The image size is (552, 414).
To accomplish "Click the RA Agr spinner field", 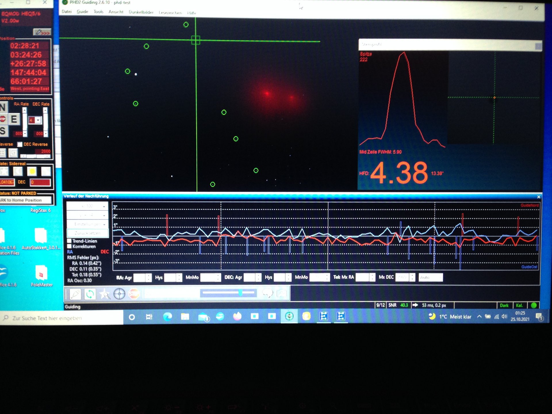I will (142, 278).
